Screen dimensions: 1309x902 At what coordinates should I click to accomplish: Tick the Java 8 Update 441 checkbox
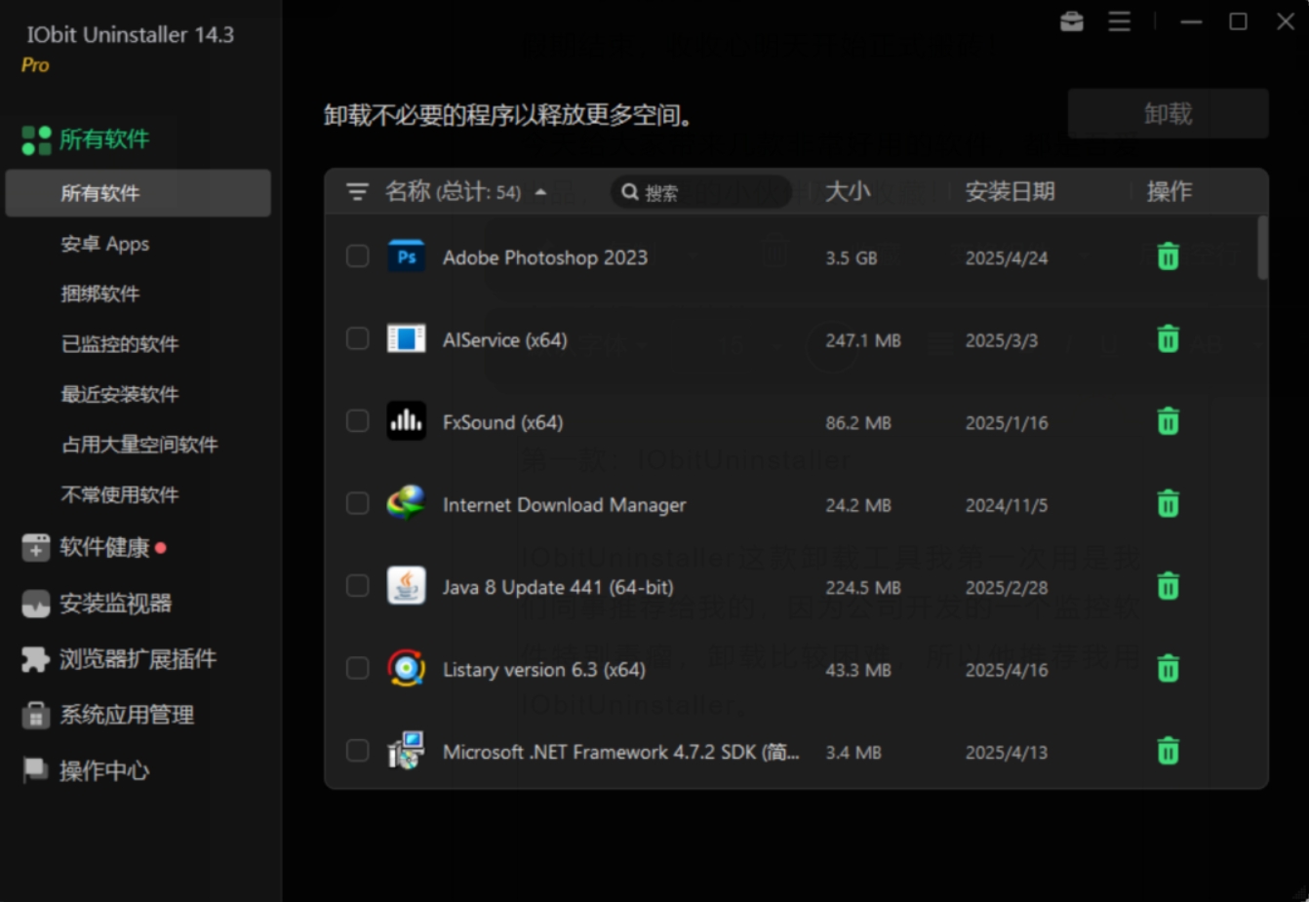point(358,585)
